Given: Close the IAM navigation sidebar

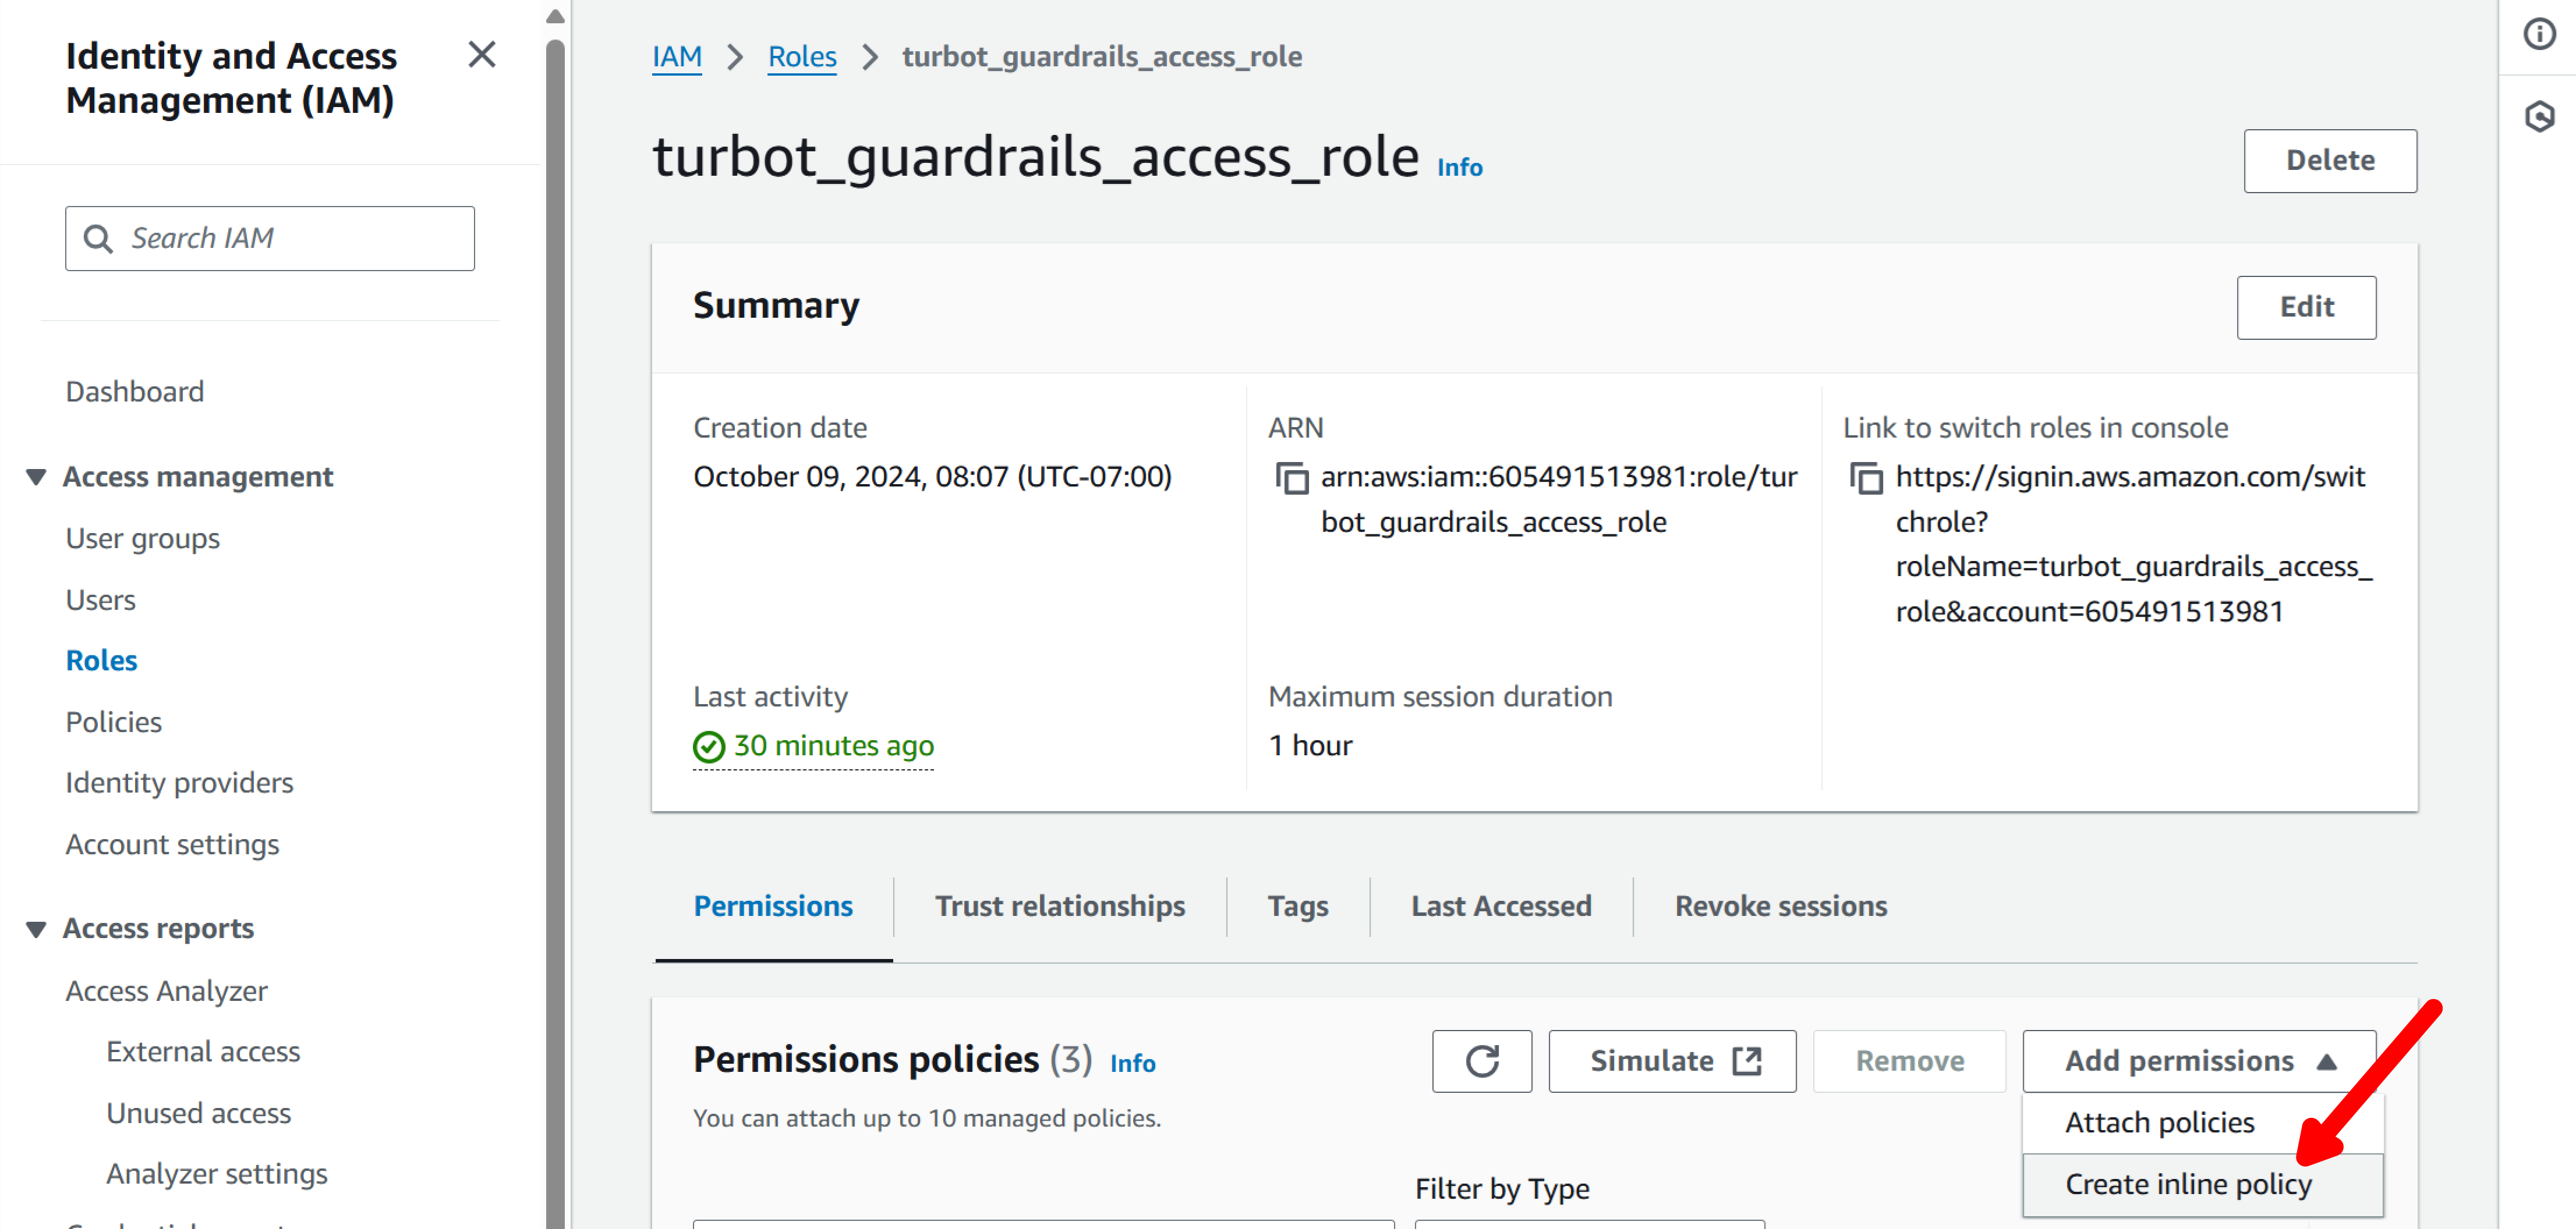Looking at the screenshot, I should 482,55.
